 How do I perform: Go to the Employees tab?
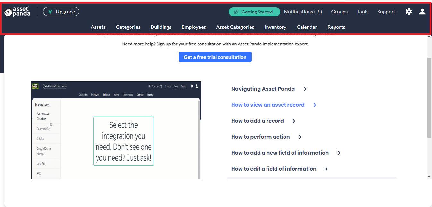(x=194, y=27)
